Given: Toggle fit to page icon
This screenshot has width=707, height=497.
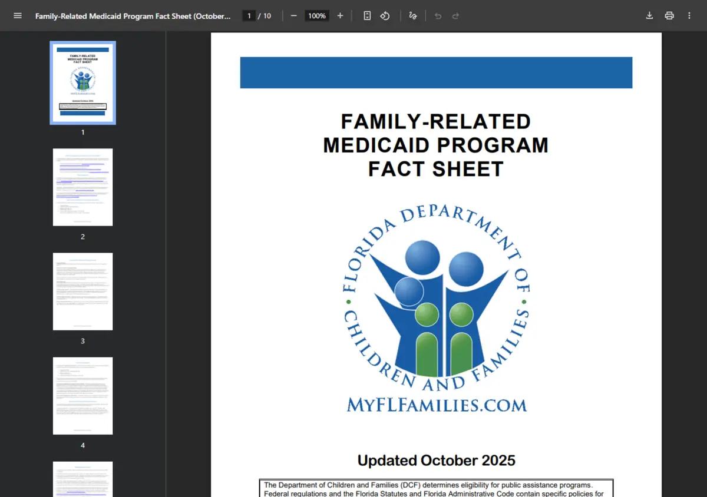Looking at the screenshot, I should [x=367, y=16].
